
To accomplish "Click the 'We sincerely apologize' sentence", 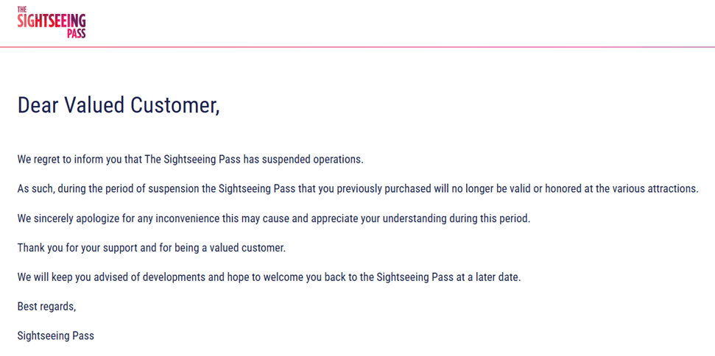I will click(x=274, y=218).
